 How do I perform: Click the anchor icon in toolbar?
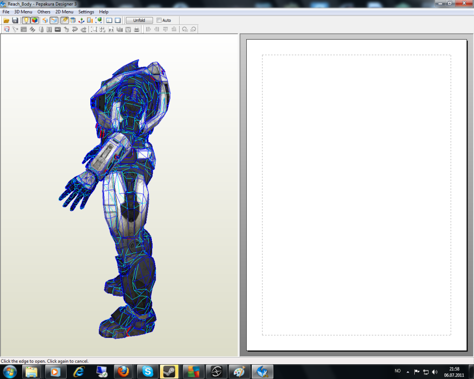click(81, 20)
